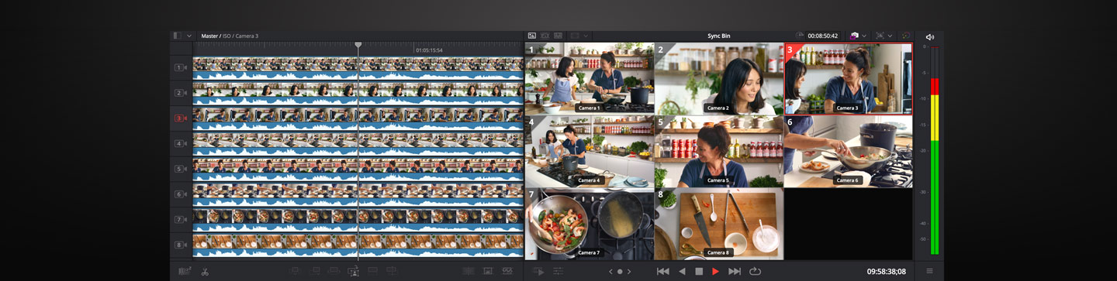Click the 00:08:50:42 duration field
The image size is (1117, 281).
coord(822,36)
